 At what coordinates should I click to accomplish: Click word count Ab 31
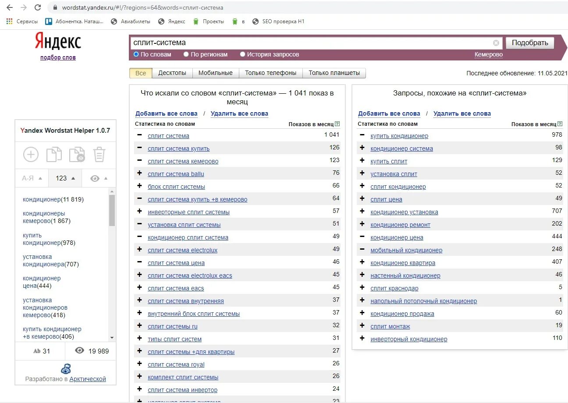pos(42,351)
